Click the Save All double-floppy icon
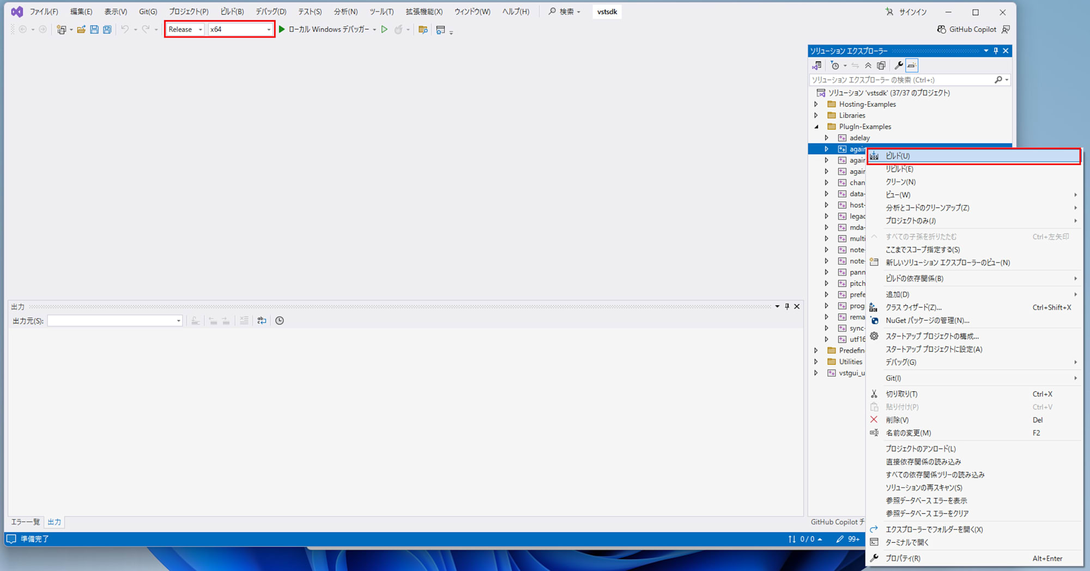 pos(107,29)
